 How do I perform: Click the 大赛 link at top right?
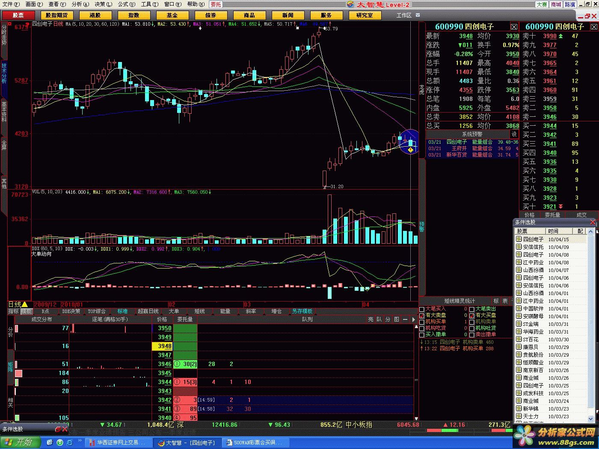[542, 4]
